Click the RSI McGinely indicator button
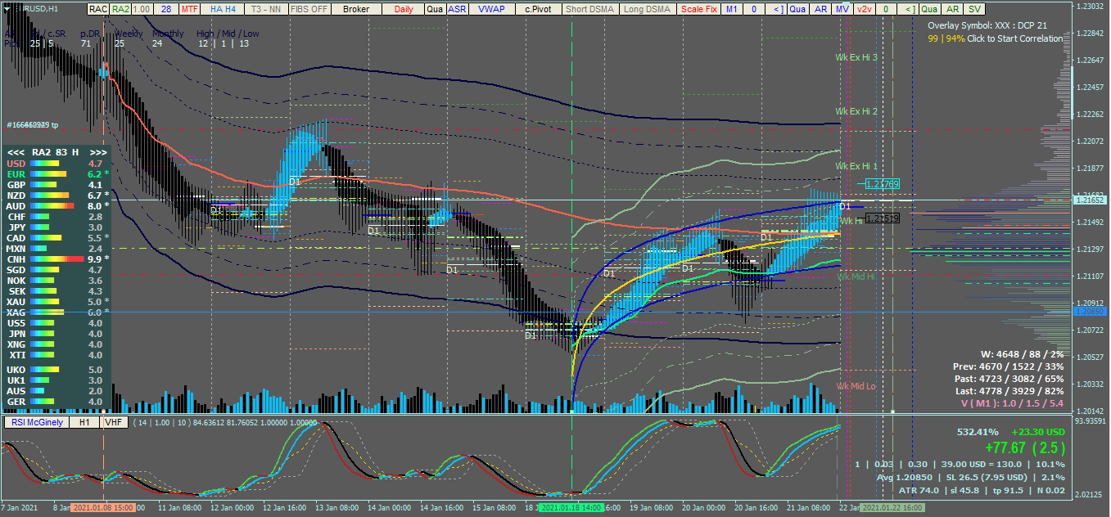The height and width of the screenshot is (517, 1111). (x=35, y=422)
